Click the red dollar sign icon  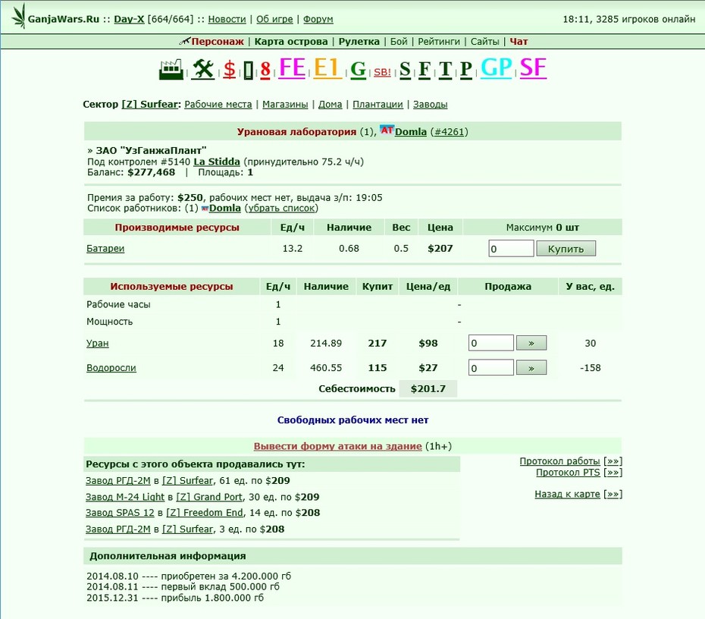click(229, 71)
